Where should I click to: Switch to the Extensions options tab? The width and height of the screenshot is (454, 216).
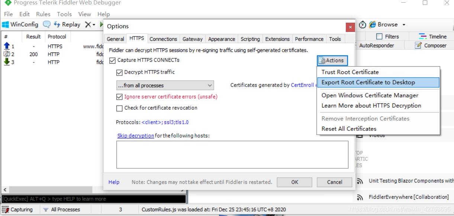[277, 39]
